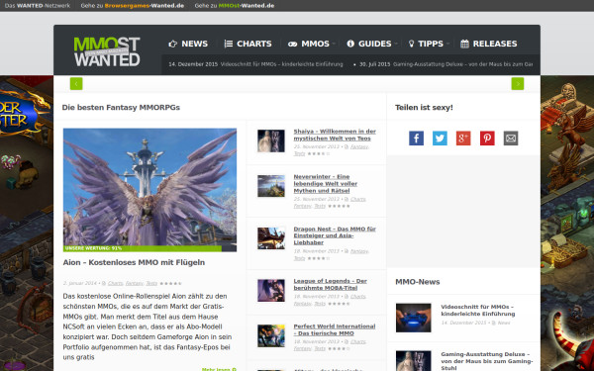
Task: Open Videoschnitt für MMOs sidebar news link
Action: point(478,311)
